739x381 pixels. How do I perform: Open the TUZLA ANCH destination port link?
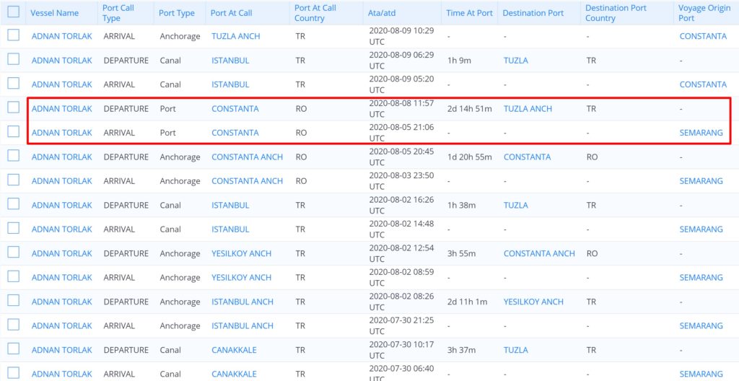[x=528, y=109]
